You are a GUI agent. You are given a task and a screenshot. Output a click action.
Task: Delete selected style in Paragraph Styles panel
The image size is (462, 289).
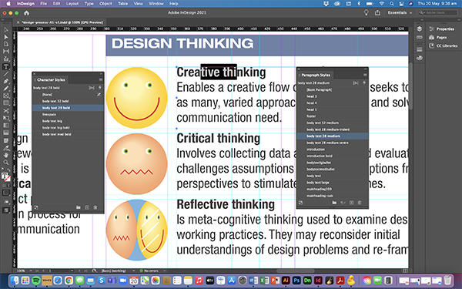360,203
